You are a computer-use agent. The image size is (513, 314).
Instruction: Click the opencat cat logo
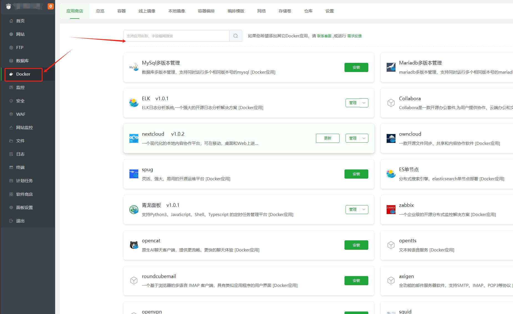[x=134, y=245]
